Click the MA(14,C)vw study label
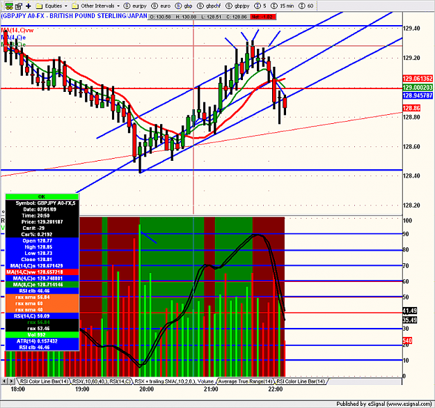This screenshot has height=408, width=435. click(17, 30)
